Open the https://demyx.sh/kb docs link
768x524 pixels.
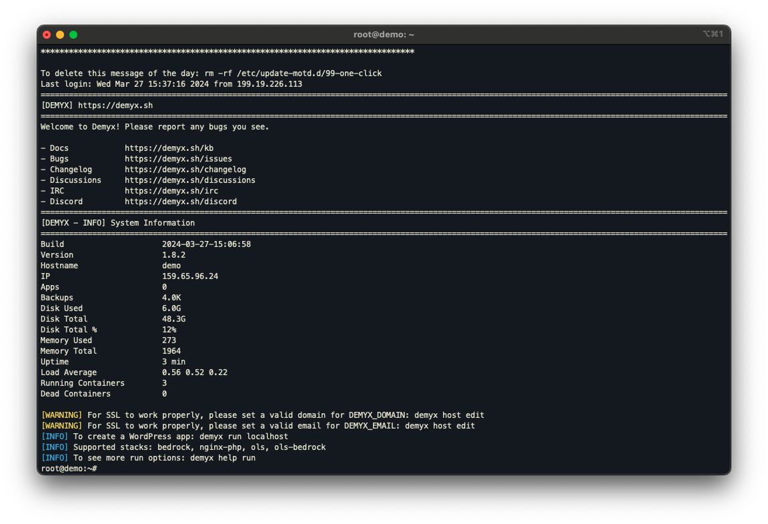click(x=169, y=148)
